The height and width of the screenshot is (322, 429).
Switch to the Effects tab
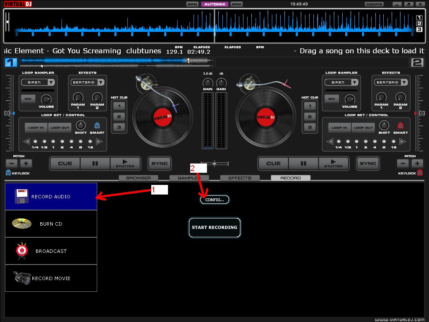click(x=240, y=178)
